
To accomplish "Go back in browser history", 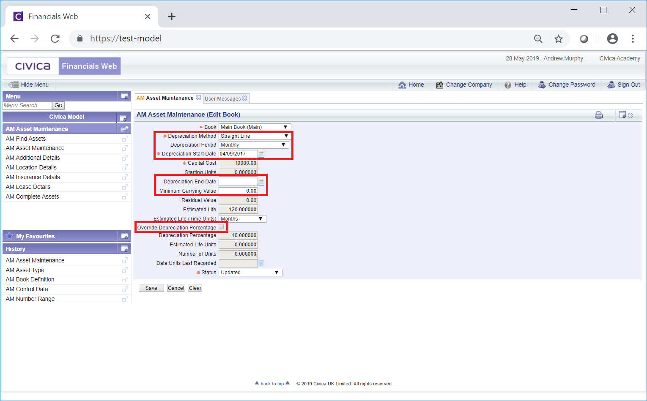I will click(14, 38).
